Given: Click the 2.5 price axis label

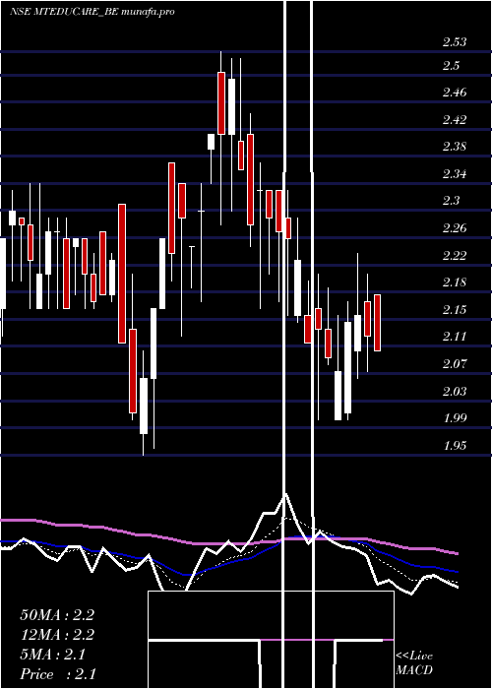Looking at the screenshot, I should [x=451, y=66].
